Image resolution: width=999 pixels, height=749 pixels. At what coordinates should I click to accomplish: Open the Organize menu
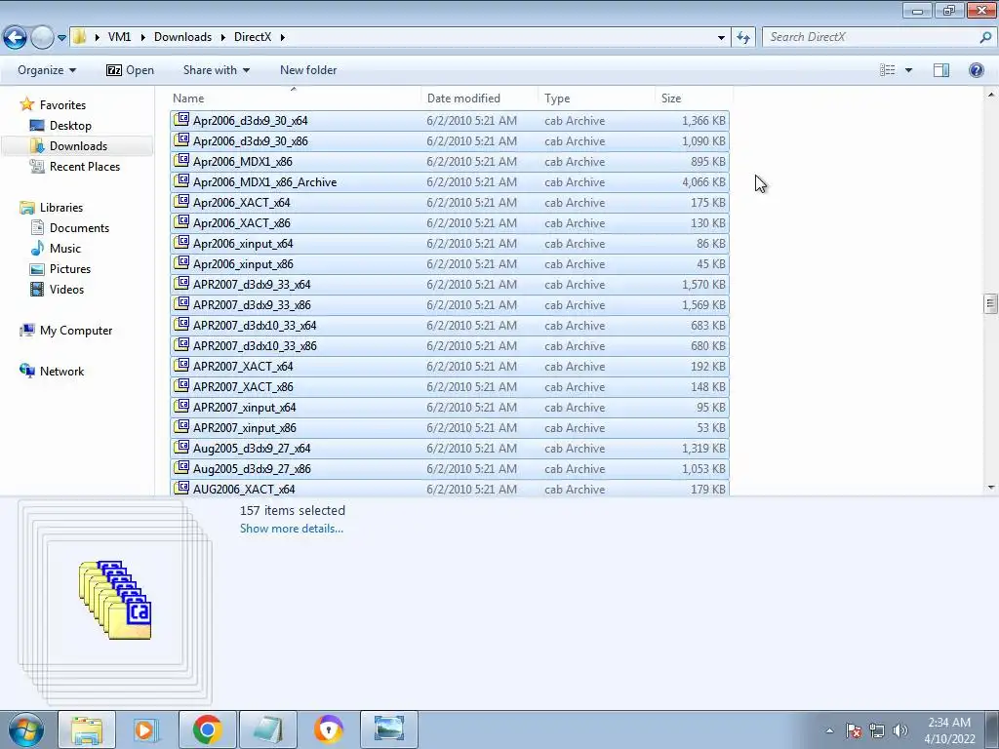tap(47, 70)
